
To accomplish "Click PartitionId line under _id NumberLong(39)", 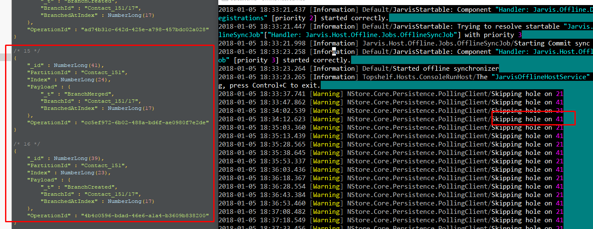I will 77,165.
